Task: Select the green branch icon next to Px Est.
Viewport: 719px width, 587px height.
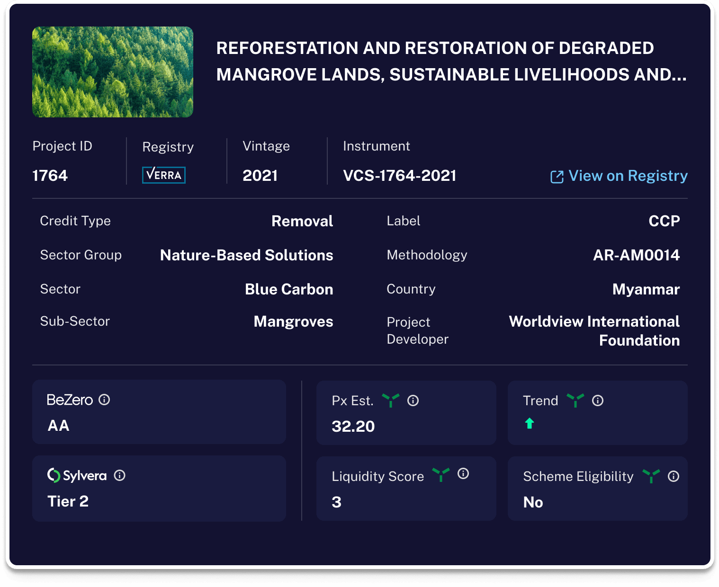Action: [x=390, y=400]
